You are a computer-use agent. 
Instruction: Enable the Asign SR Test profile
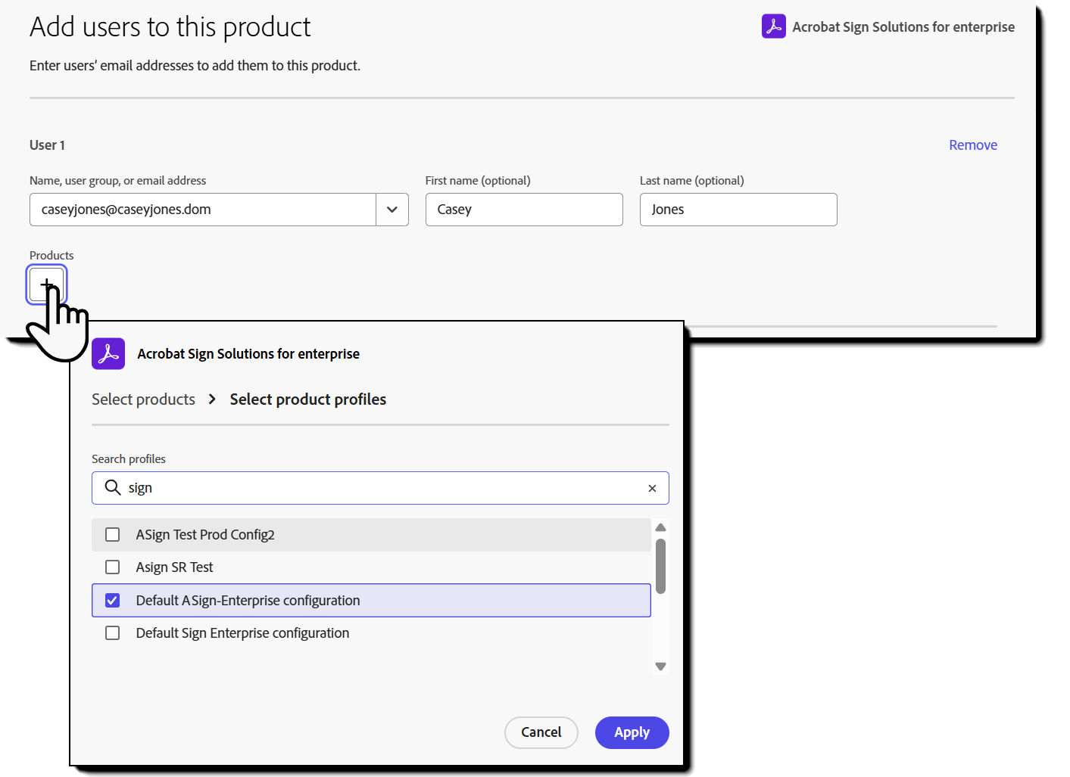[x=112, y=567]
